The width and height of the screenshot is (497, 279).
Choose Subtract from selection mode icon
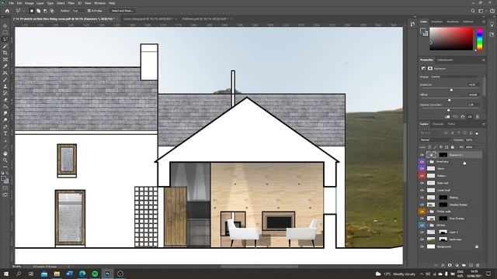(x=45, y=11)
